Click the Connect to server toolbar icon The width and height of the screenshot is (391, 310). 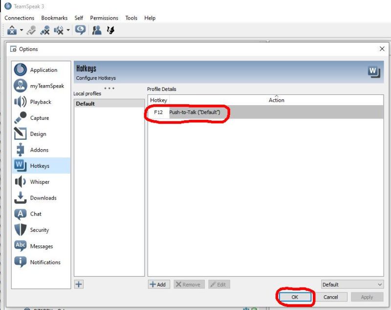coord(12,30)
